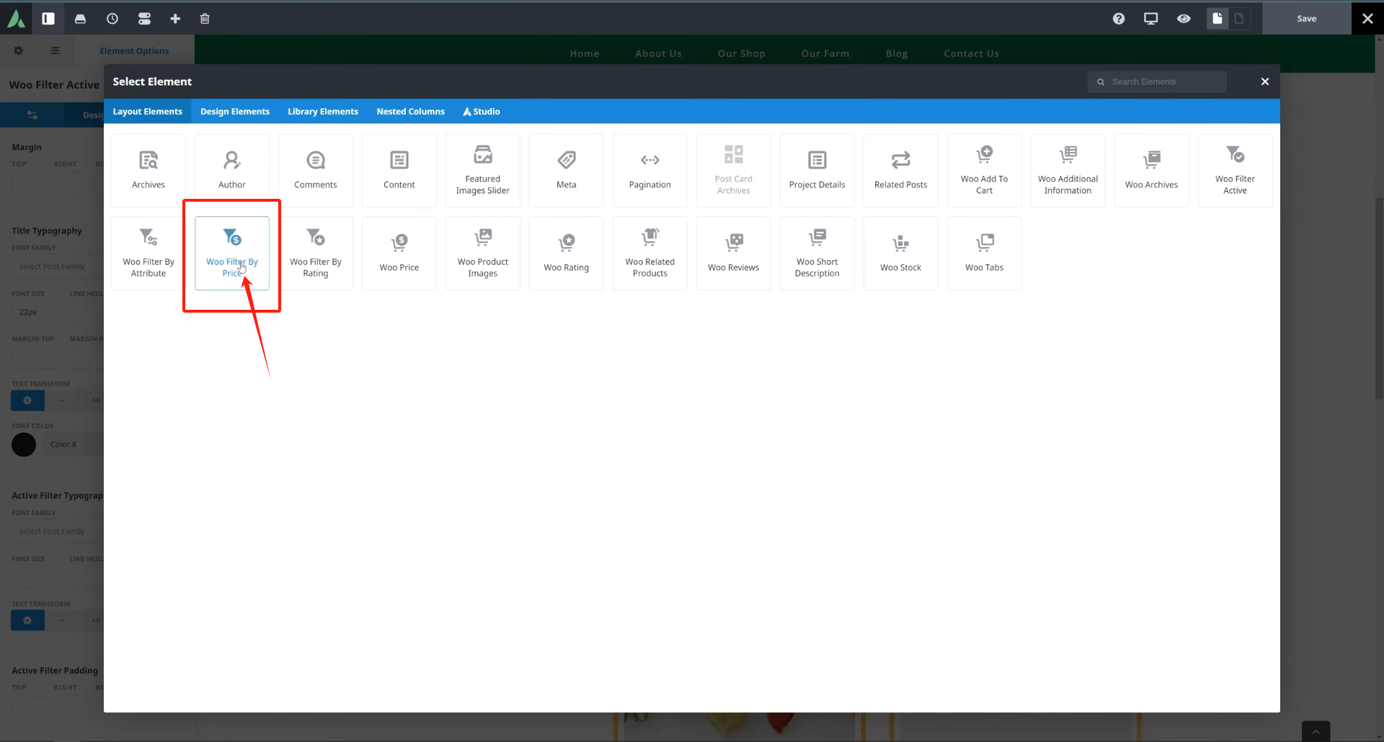This screenshot has width=1384, height=742.
Task: Open the history clock icon
Action: tap(112, 19)
